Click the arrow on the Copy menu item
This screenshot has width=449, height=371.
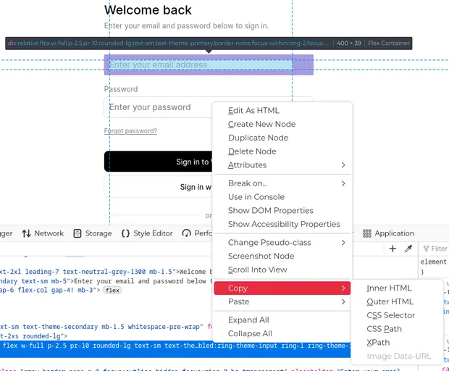pos(343,288)
